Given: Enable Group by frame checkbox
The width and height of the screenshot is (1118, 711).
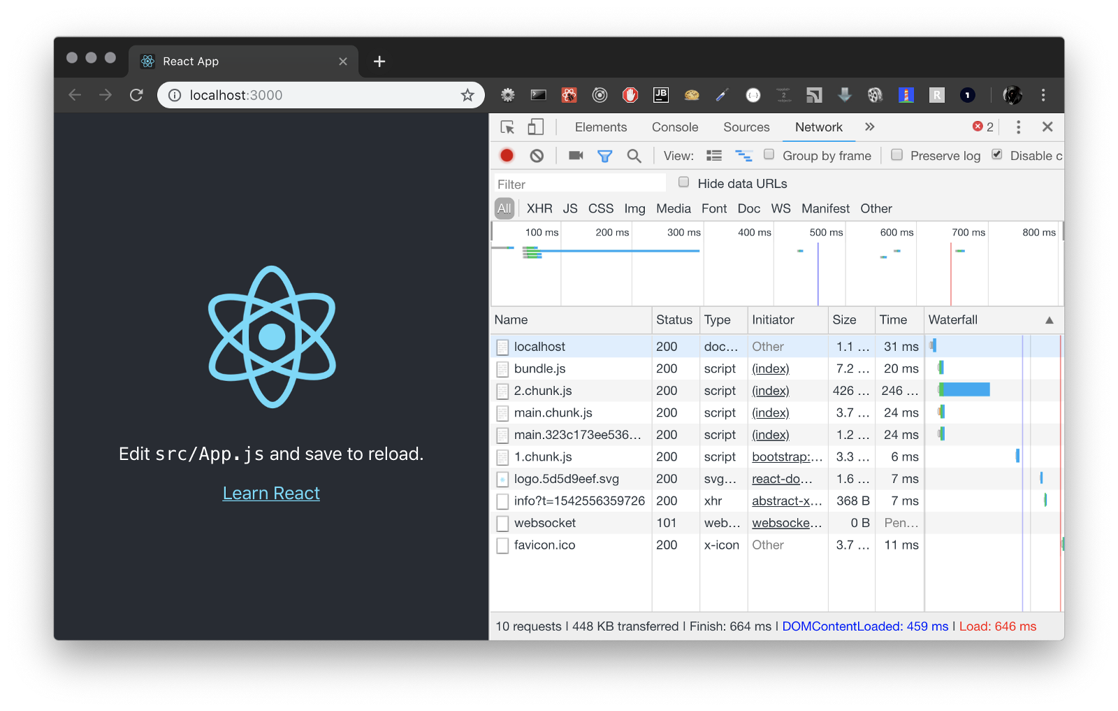Looking at the screenshot, I should coord(769,155).
